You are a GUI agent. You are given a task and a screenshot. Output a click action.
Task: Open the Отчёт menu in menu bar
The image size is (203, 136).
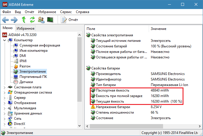[x=29, y=12]
